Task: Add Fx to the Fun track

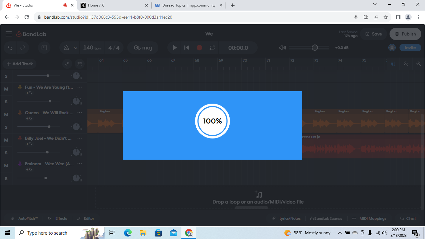Action: [29, 93]
